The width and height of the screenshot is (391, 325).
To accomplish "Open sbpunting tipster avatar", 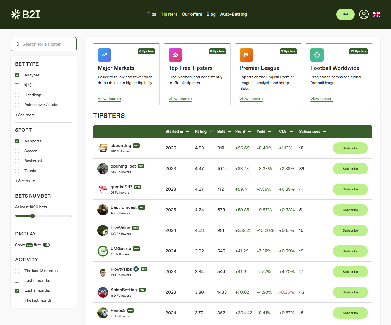I will tap(103, 148).
